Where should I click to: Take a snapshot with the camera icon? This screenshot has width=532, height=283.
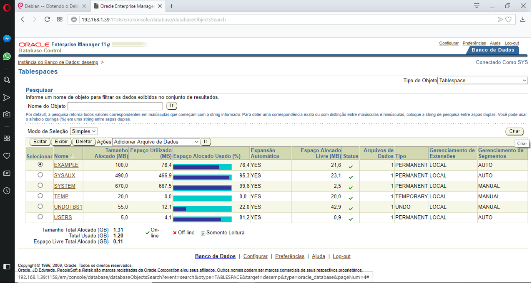coord(7,114)
